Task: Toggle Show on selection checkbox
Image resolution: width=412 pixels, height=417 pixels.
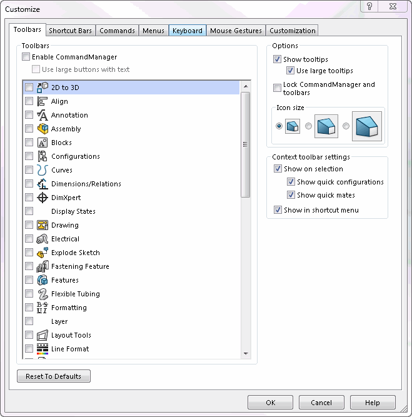Action: (278, 169)
